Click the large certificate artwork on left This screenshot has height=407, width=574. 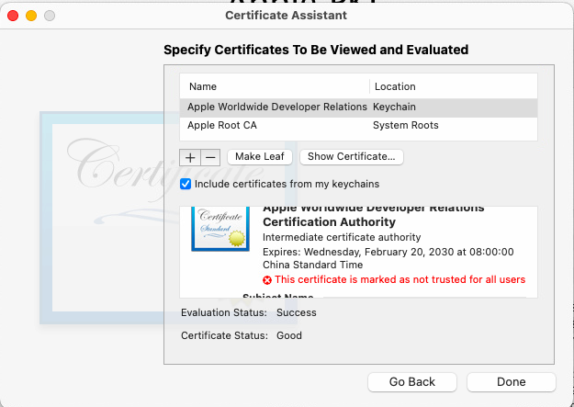tap(101, 216)
